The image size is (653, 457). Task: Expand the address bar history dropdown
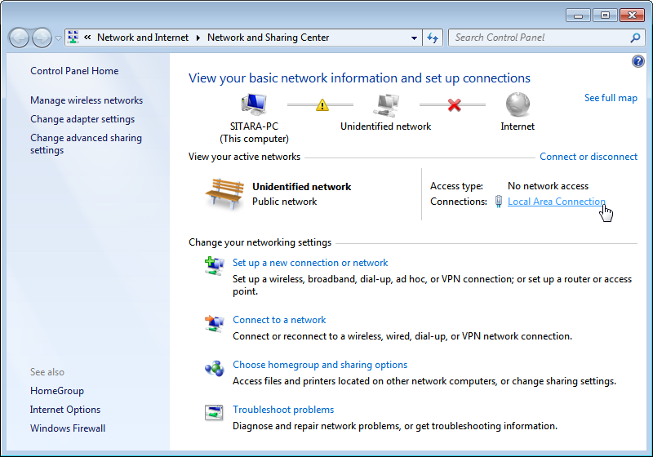[414, 38]
